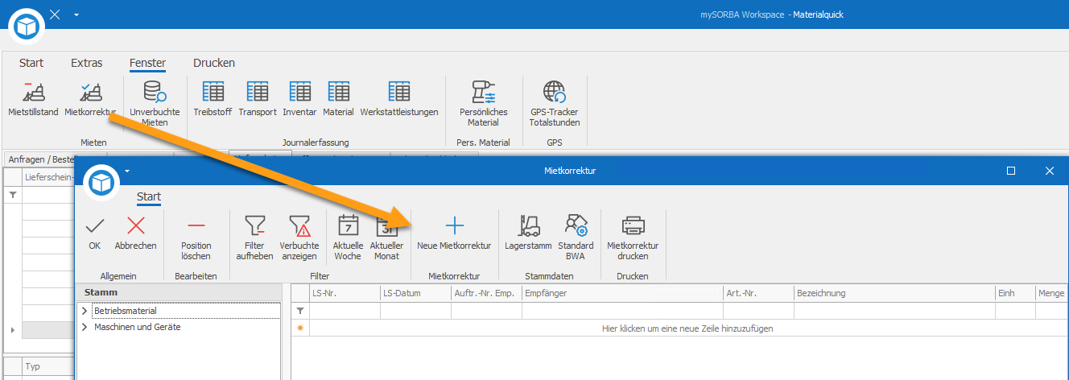The height and width of the screenshot is (380, 1069).
Task: Open GPS-Tracker Totalstunden
Action: [554, 103]
